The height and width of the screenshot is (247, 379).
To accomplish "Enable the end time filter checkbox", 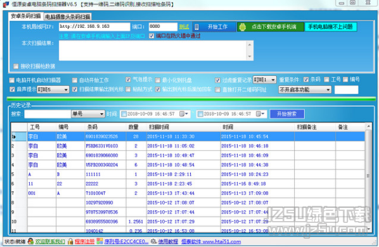I will coord(200,114).
